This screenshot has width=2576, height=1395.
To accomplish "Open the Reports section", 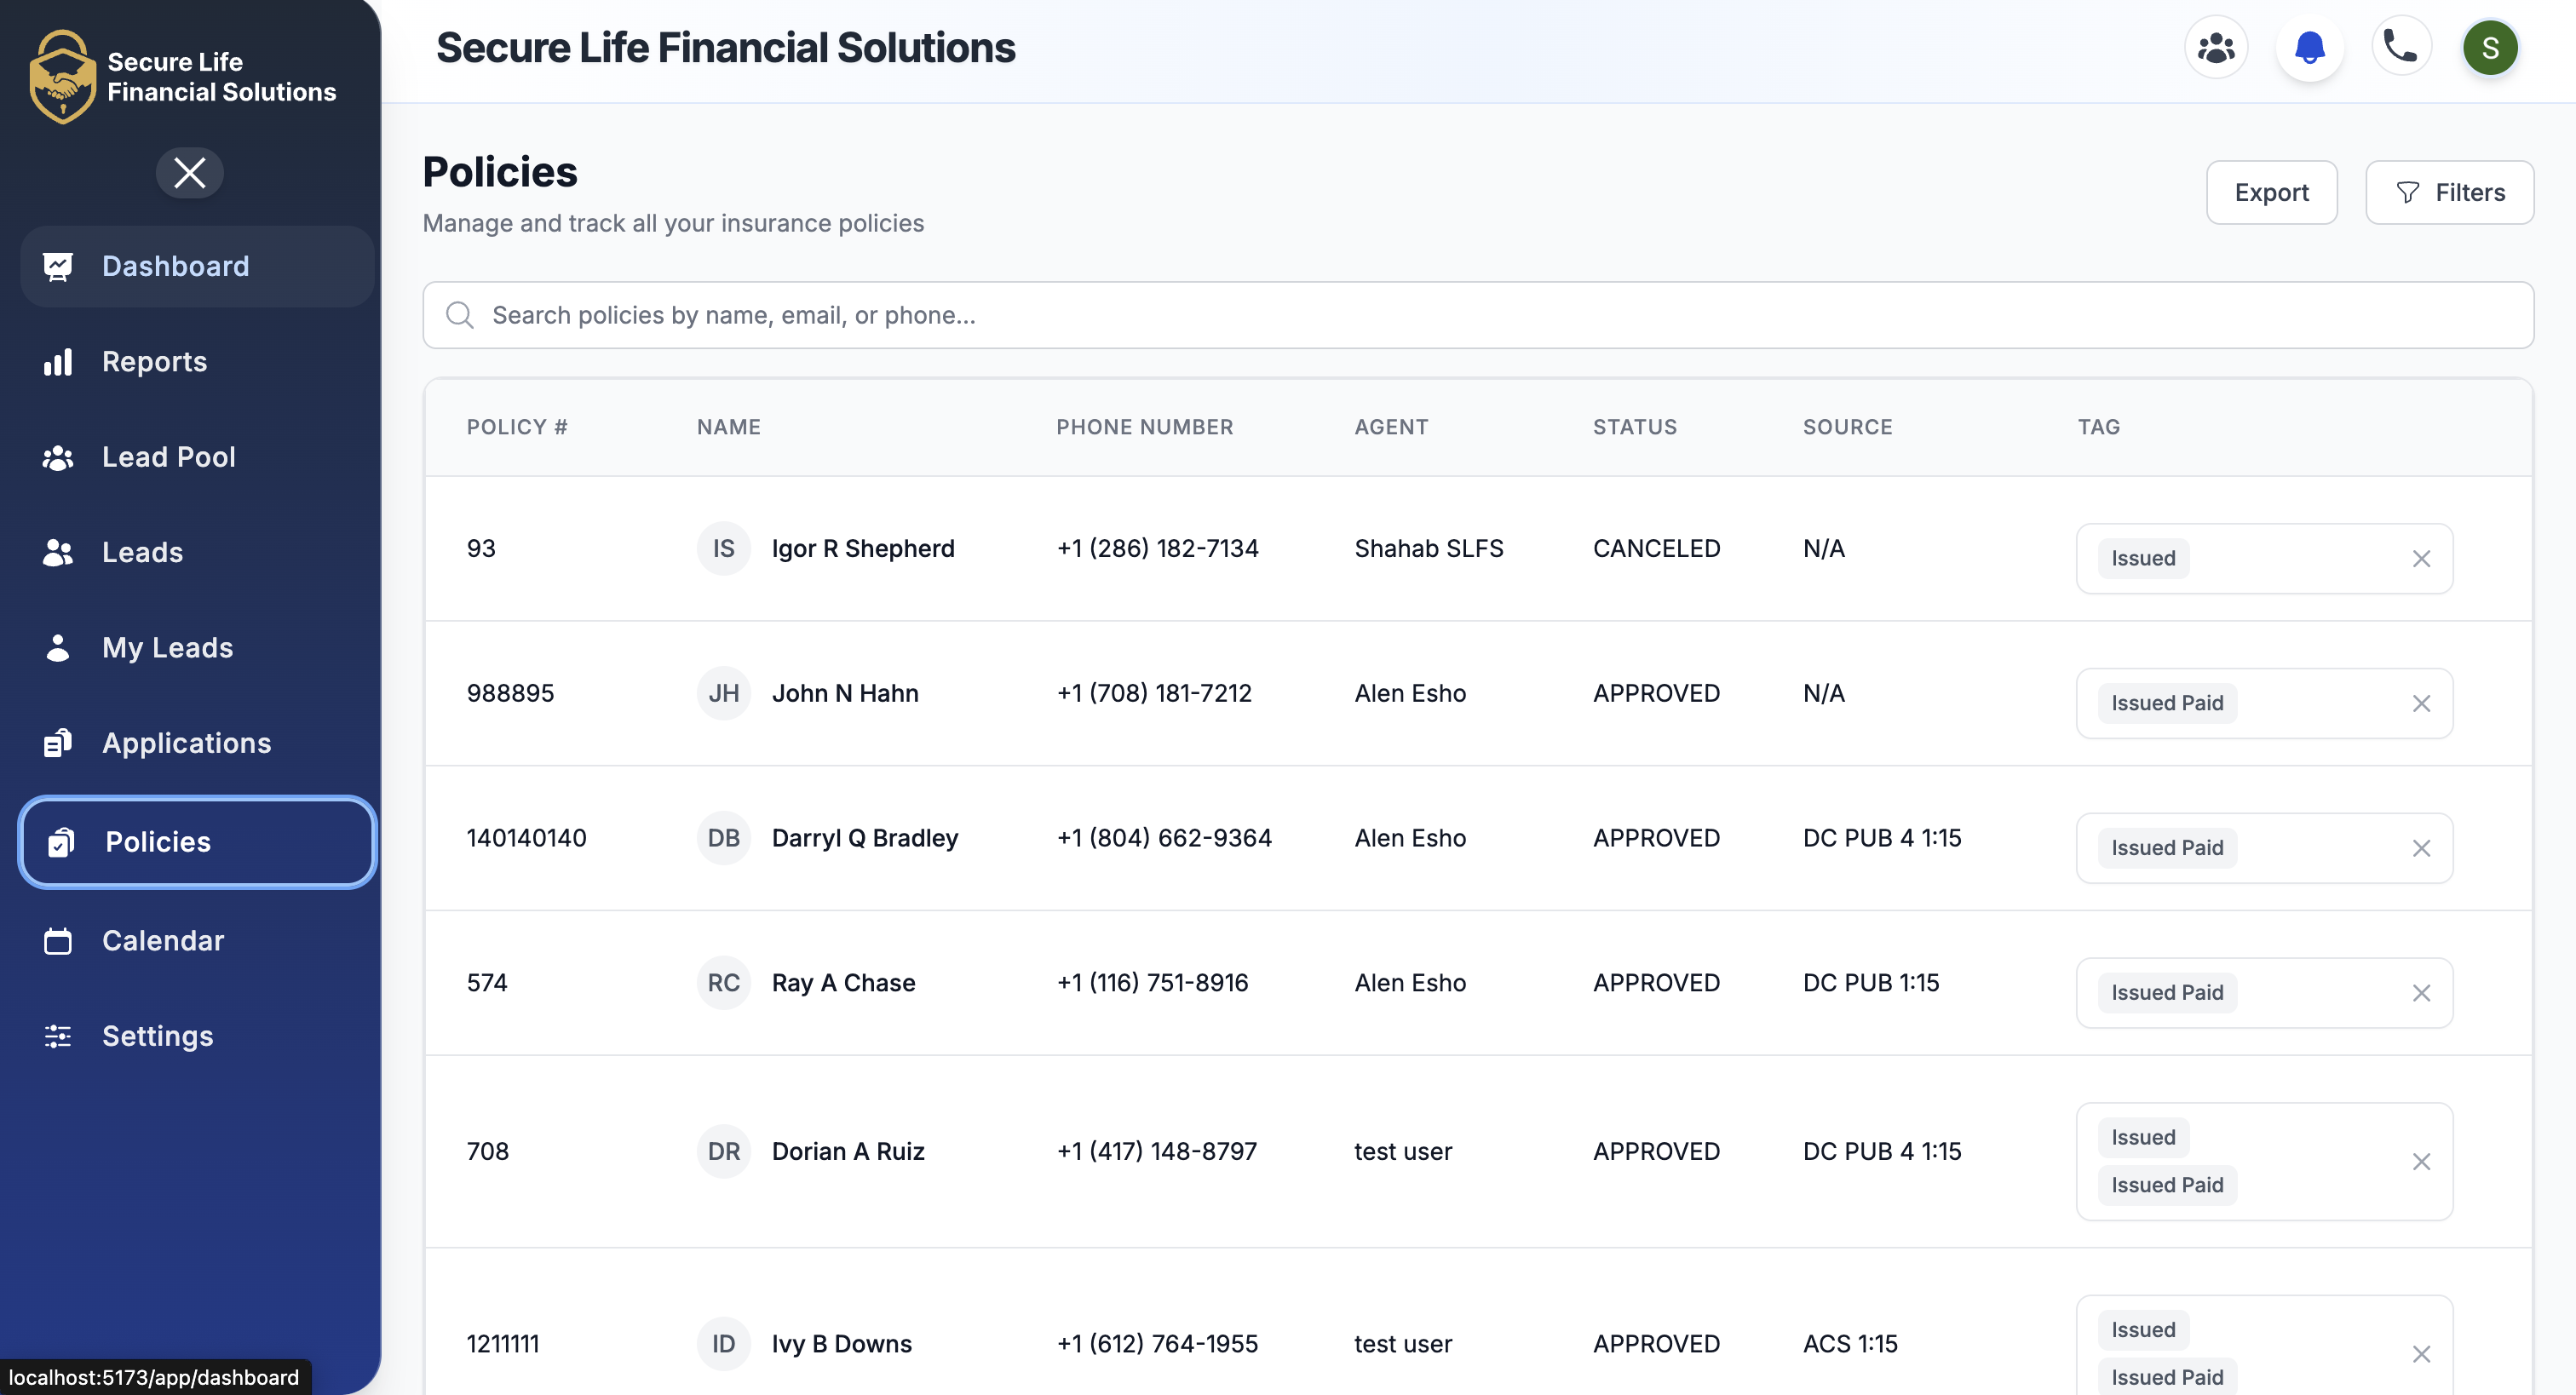I will (x=197, y=361).
